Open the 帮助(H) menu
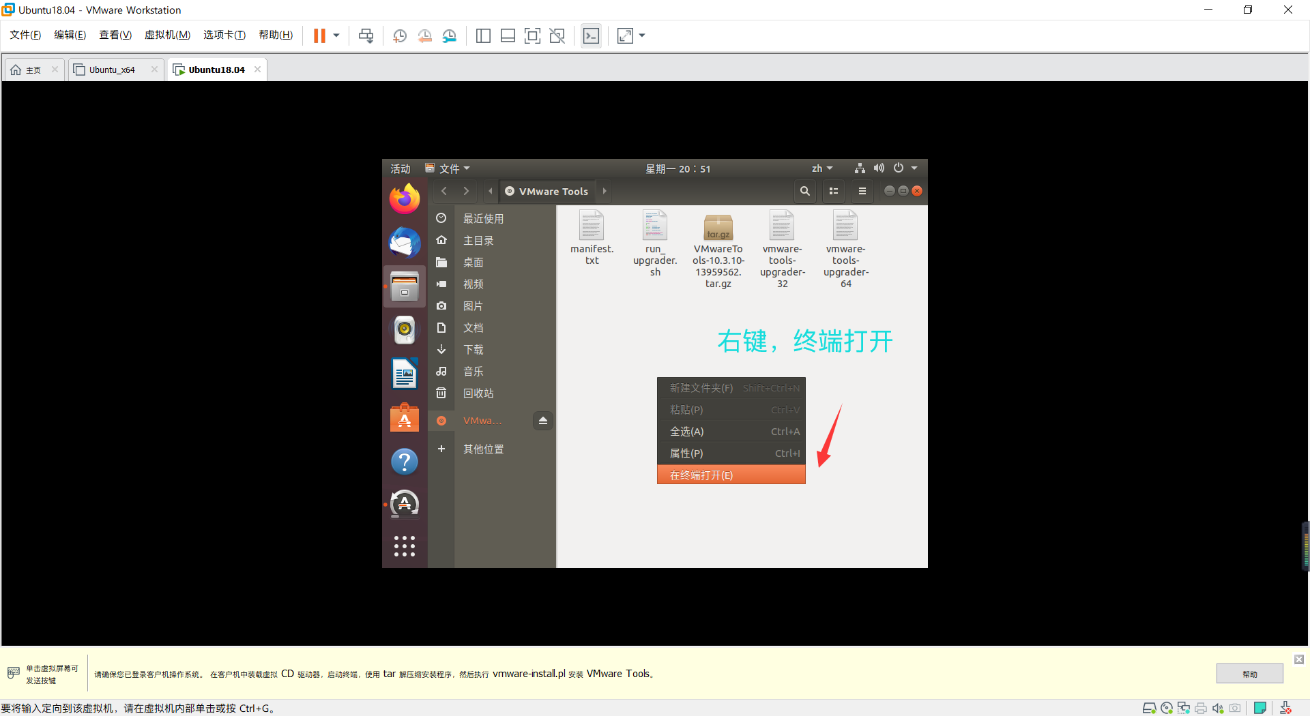Viewport: 1310px width, 716px height. tap(276, 35)
